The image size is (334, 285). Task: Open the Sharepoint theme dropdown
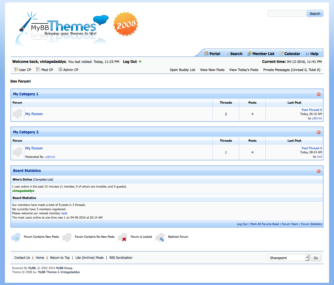[x=288, y=258]
